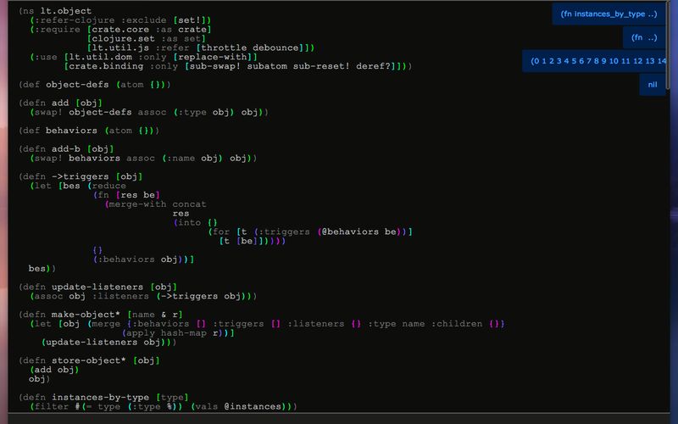This screenshot has height=424, width=678.
Task: Click the '(fn instances_by_type ..)' result box
Action: pos(609,14)
